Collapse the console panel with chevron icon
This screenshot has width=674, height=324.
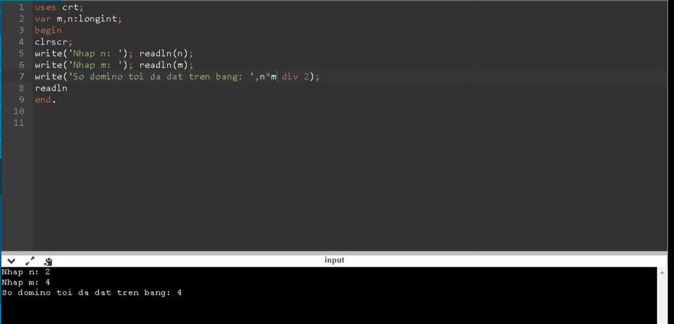[x=11, y=261]
